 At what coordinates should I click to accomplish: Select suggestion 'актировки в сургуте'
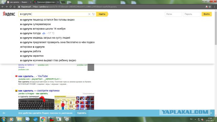point(32,47)
